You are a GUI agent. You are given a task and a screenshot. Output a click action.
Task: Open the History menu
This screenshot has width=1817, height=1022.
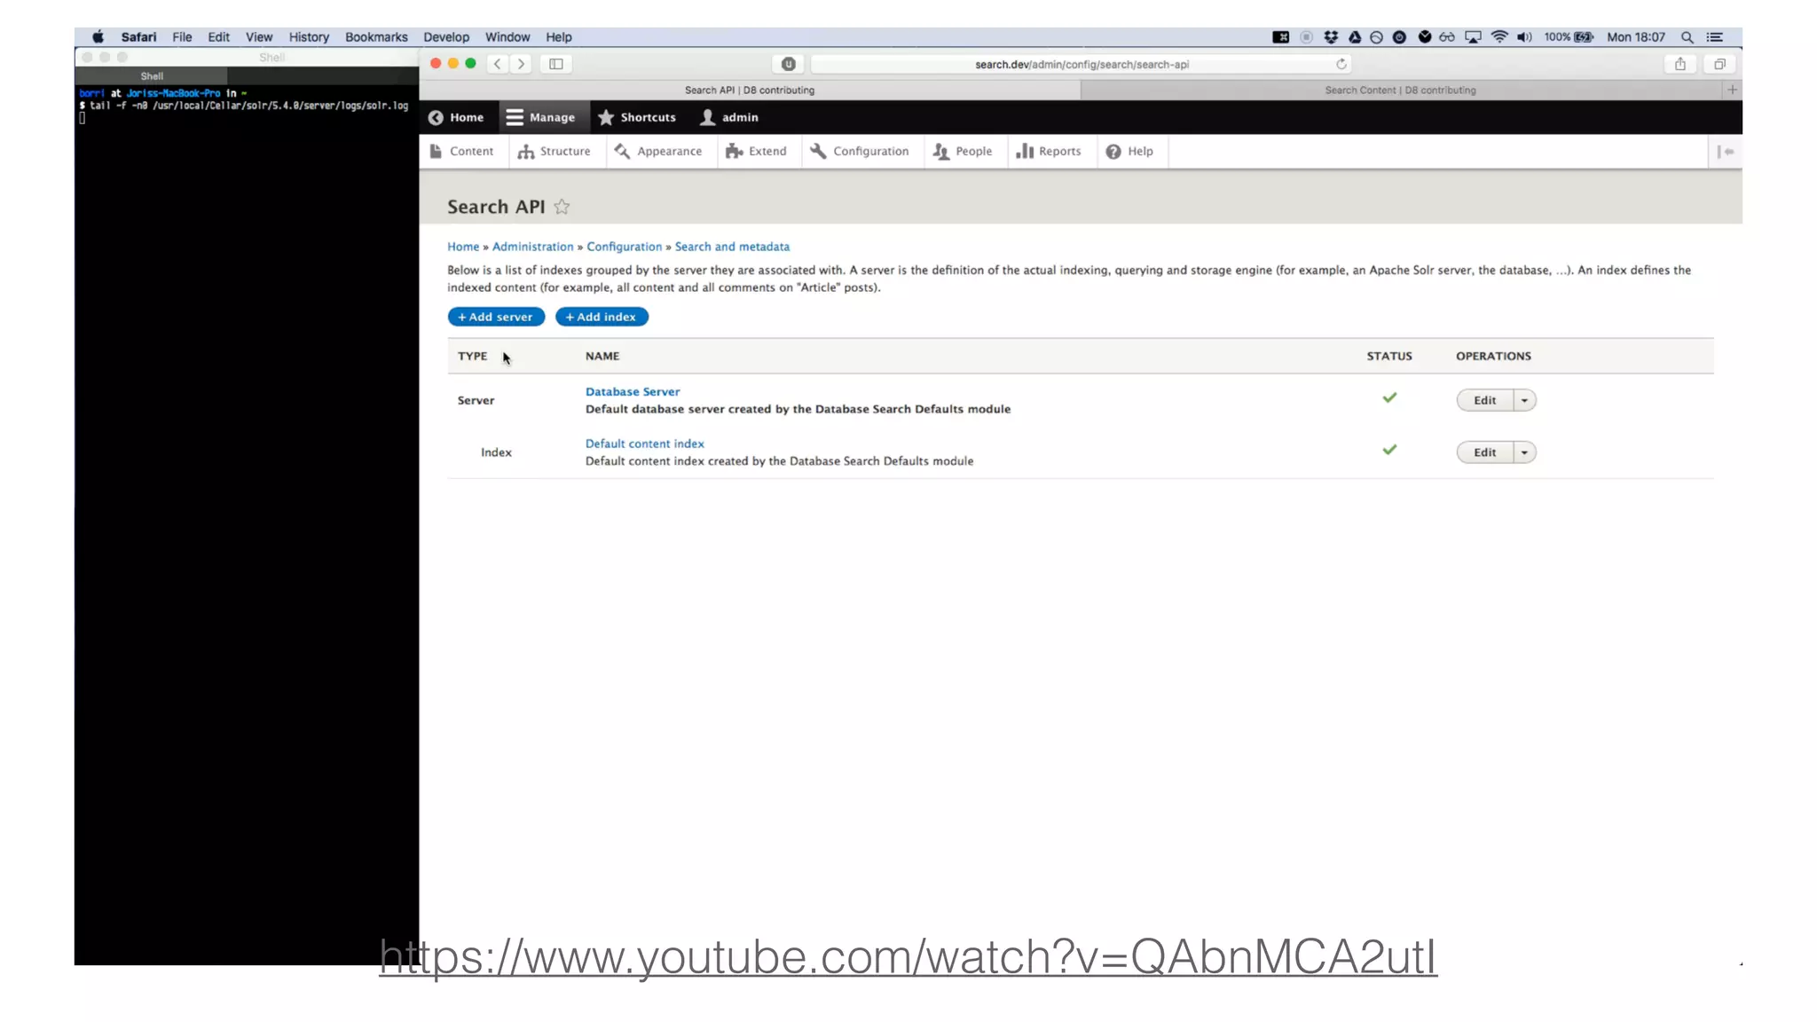pos(309,37)
